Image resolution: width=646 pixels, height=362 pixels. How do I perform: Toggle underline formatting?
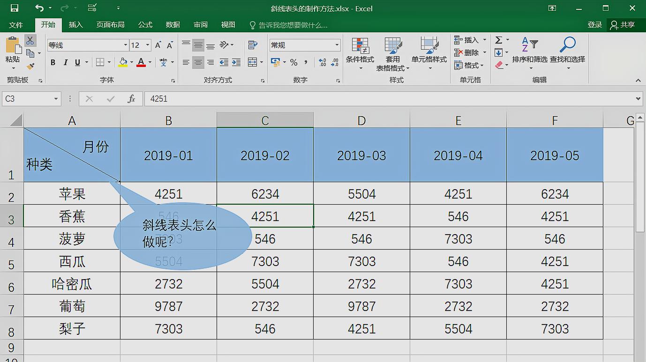pos(77,62)
